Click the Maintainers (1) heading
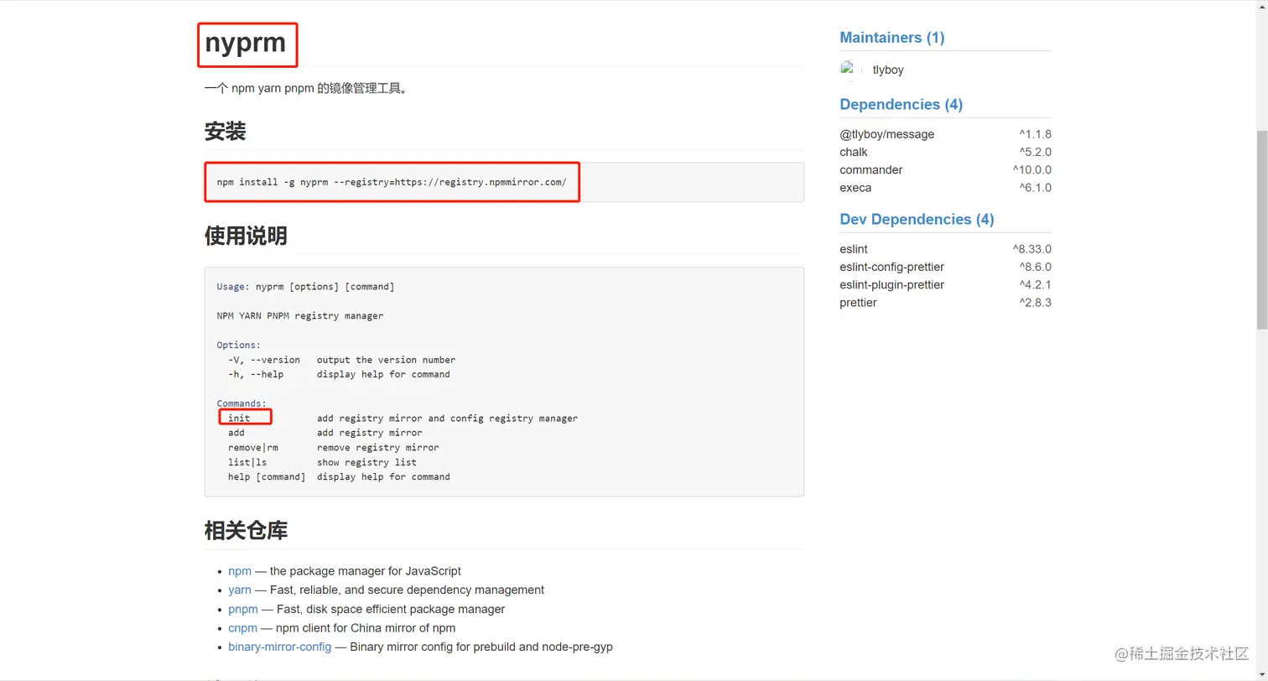 pyautogui.click(x=891, y=38)
